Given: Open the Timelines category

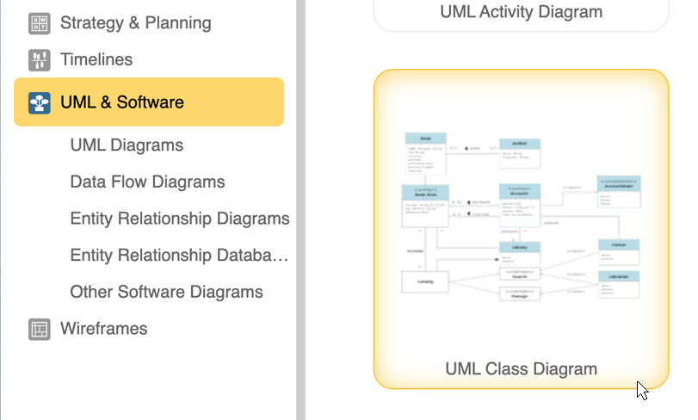Looking at the screenshot, I should click(96, 59).
